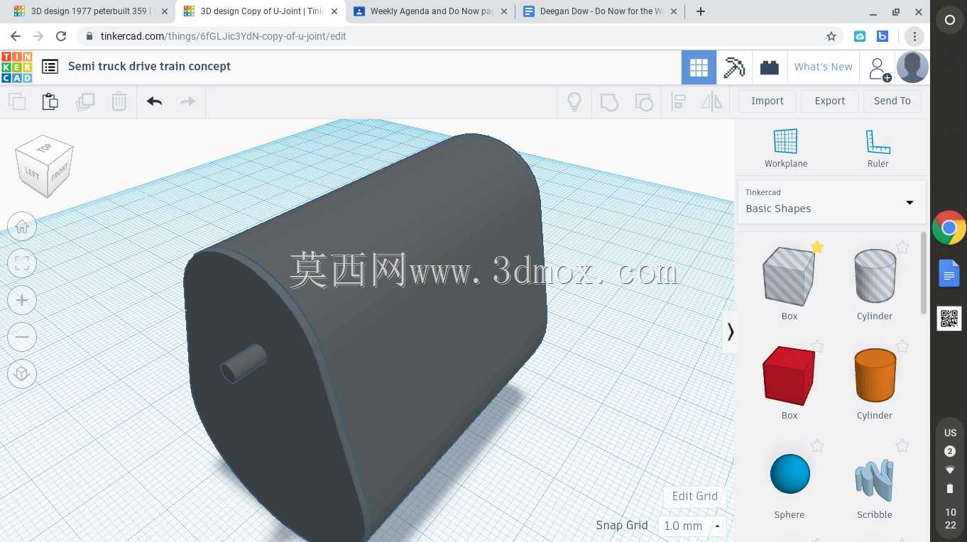Screen dimensions: 967x542
Task: Zoom in with the plus button
Action: coord(22,301)
